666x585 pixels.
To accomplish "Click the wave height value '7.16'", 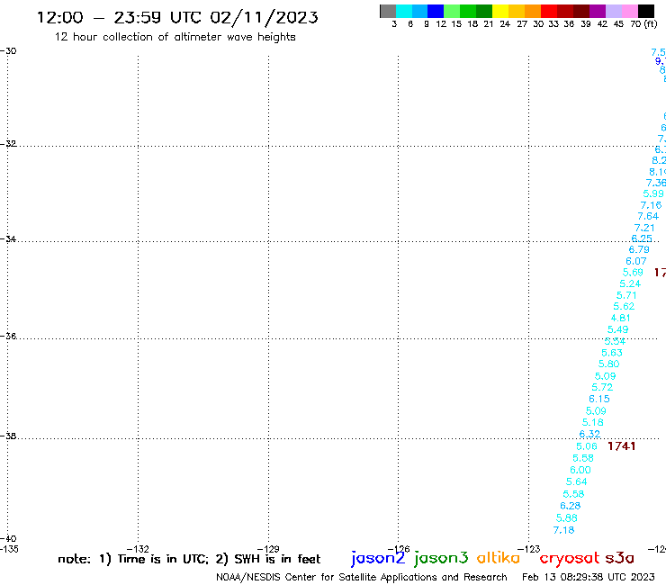I will pos(651,205).
